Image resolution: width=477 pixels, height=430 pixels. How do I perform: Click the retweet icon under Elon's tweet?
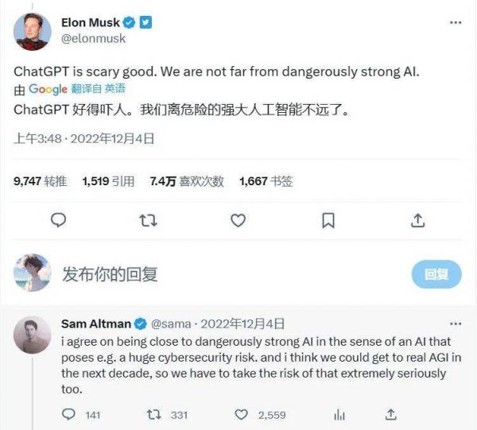click(148, 220)
